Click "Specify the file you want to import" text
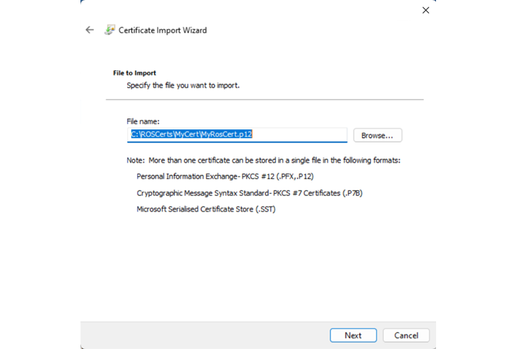Viewport: 508px width, 349px height. [183, 85]
